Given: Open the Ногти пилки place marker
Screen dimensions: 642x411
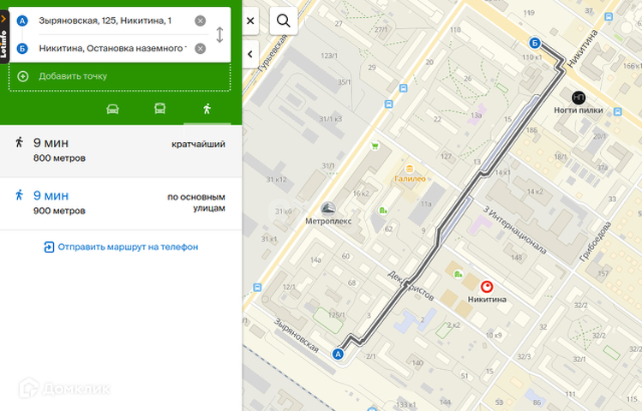Looking at the screenshot, I should pos(578,98).
